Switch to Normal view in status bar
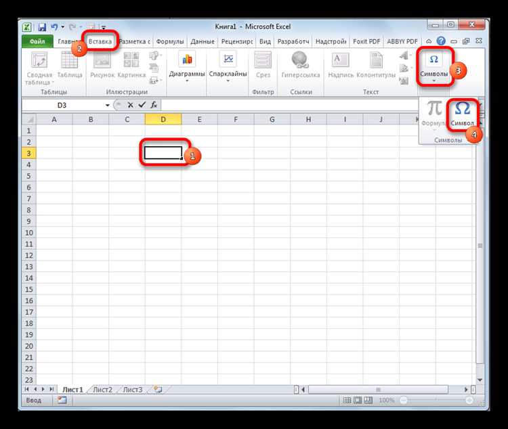Image resolution: width=508 pixels, height=429 pixels. click(347, 400)
